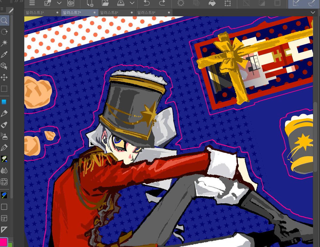Expand dropdown beside the quick share icon
Viewport: 320px width, 247px height.
59,3
